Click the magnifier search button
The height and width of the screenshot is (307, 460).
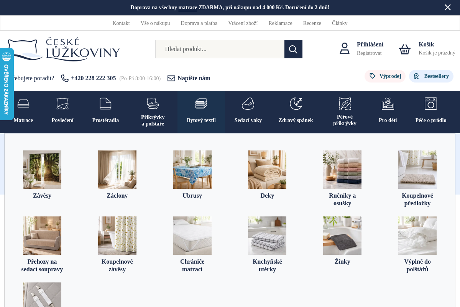point(293,49)
